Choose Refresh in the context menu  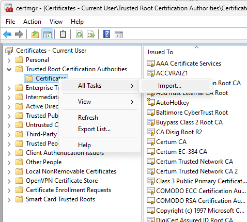100,118
